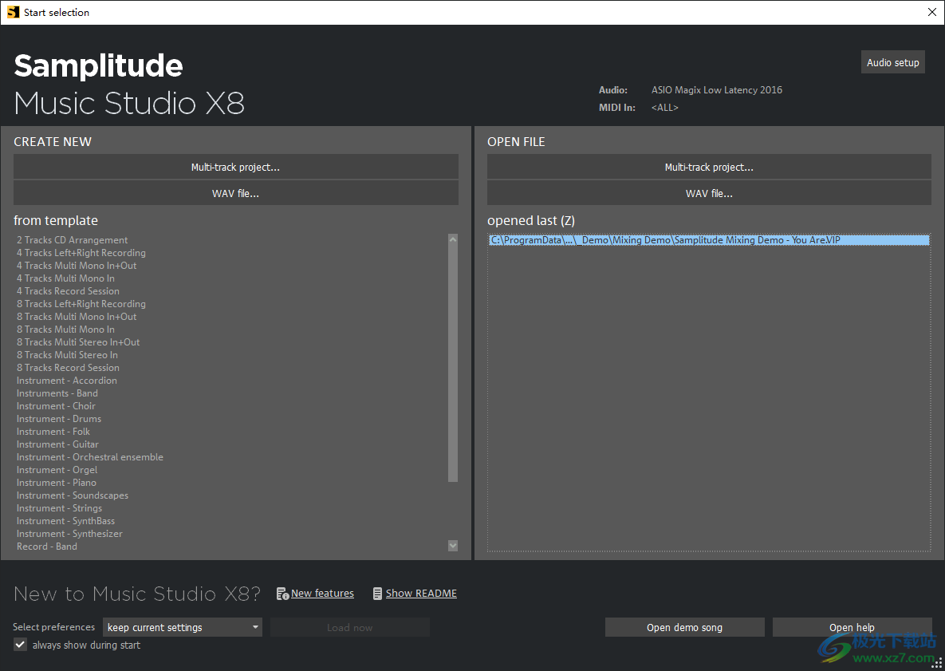Open a WAV file from Open File section
This screenshot has height=671, width=945.
tap(708, 192)
